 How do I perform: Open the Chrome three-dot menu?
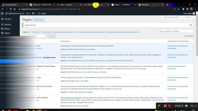[195, 9]
